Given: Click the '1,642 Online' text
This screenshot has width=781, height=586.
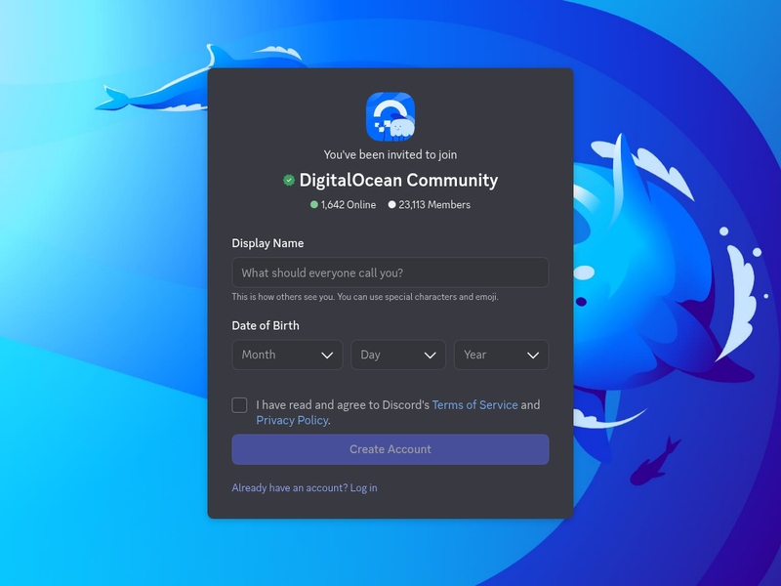Looking at the screenshot, I should tap(349, 205).
